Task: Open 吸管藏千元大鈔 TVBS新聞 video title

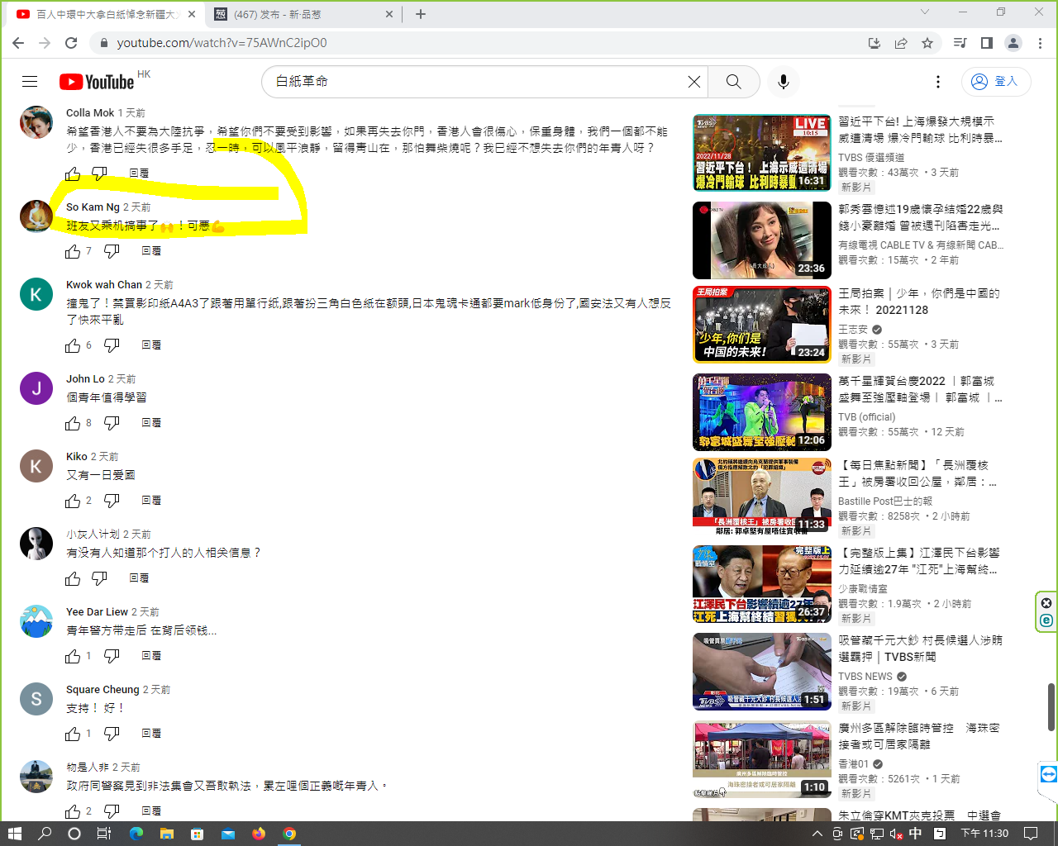Action: coord(920,649)
